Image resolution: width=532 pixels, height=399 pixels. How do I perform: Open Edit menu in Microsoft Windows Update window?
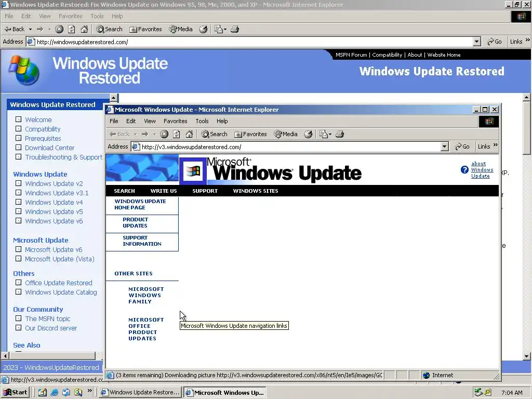[x=131, y=121]
